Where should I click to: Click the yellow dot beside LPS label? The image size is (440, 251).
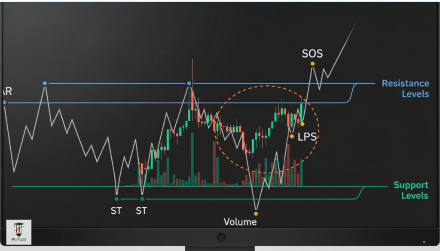(292, 136)
